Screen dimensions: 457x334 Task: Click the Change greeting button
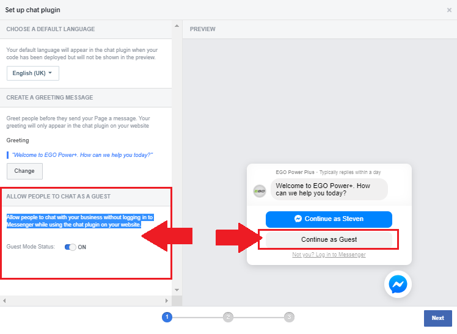(x=24, y=171)
